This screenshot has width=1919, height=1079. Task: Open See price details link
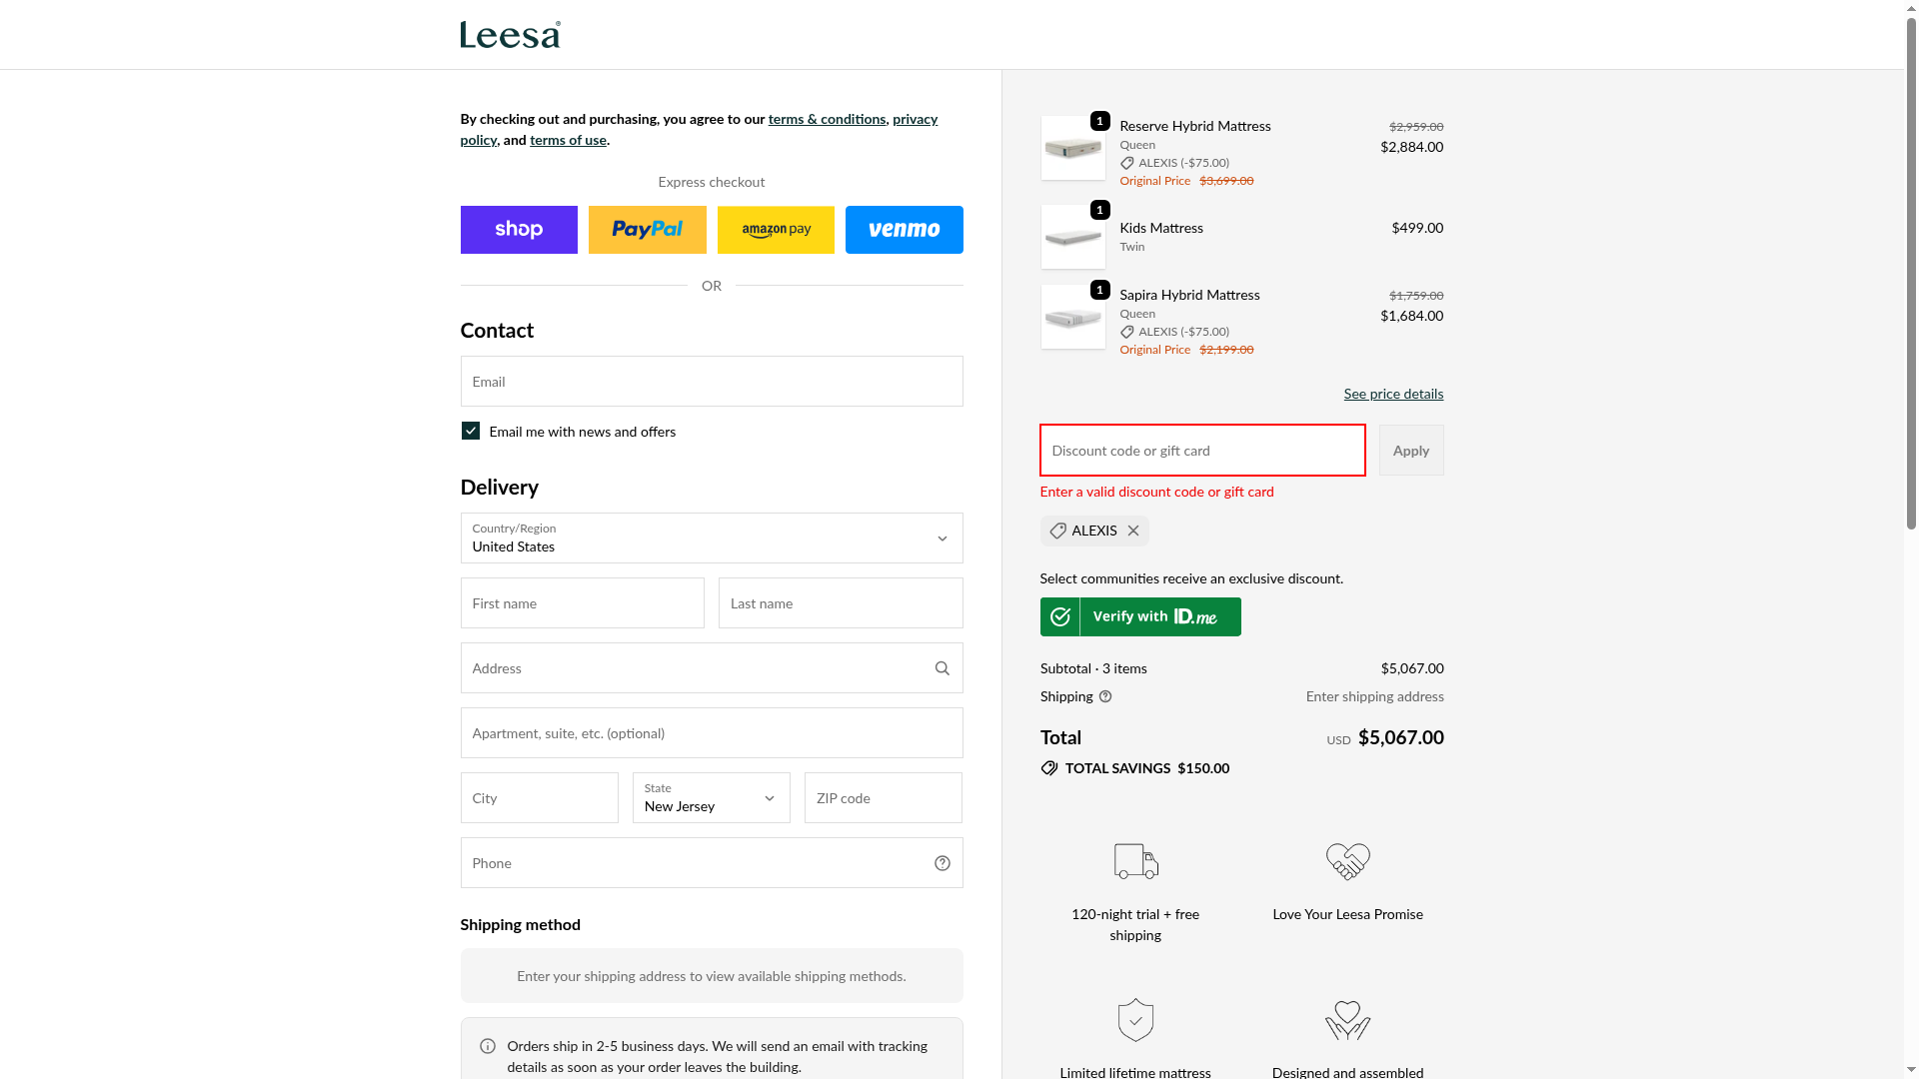pyautogui.click(x=1393, y=394)
